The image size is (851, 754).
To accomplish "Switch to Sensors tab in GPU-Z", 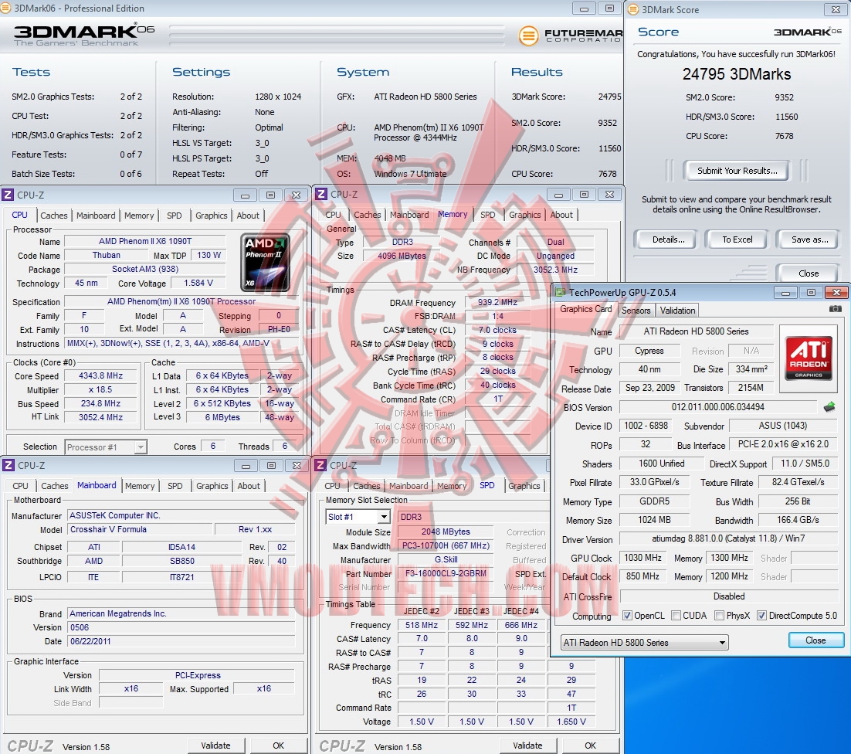I will (636, 311).
